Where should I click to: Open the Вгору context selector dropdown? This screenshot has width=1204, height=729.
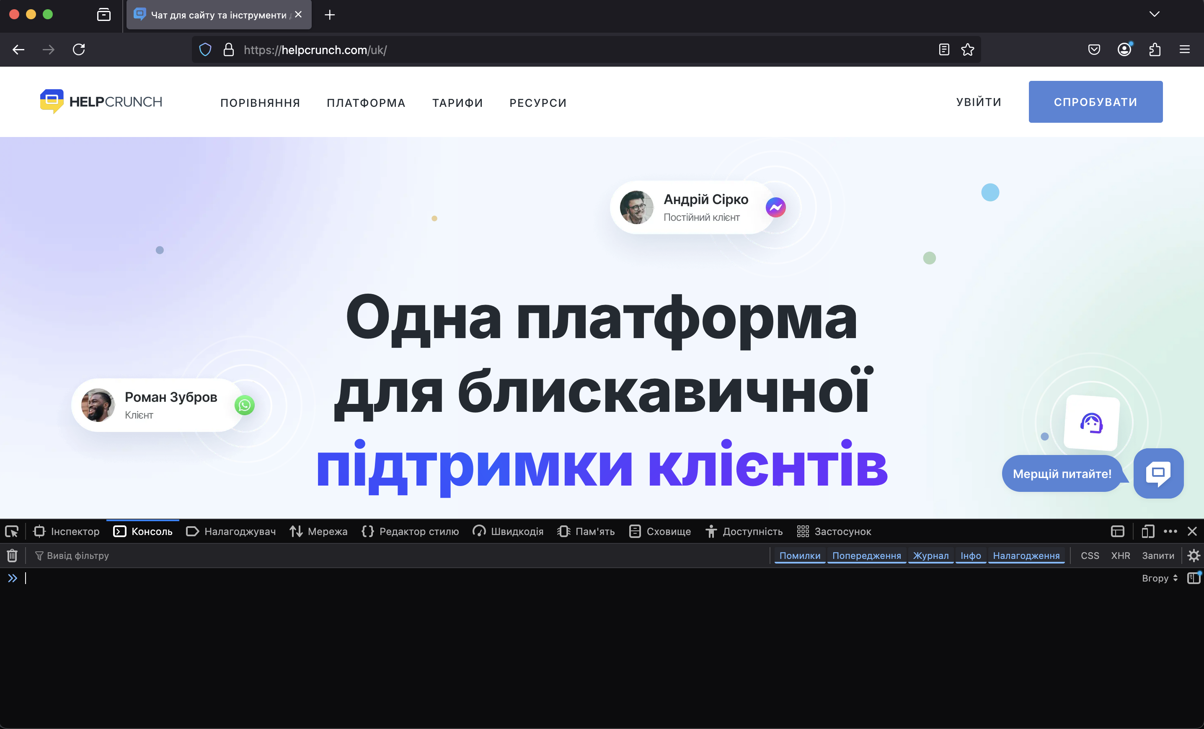tap(1160, 578)
